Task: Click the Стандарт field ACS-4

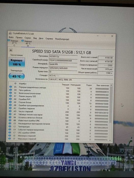Action: pos(81,76)
